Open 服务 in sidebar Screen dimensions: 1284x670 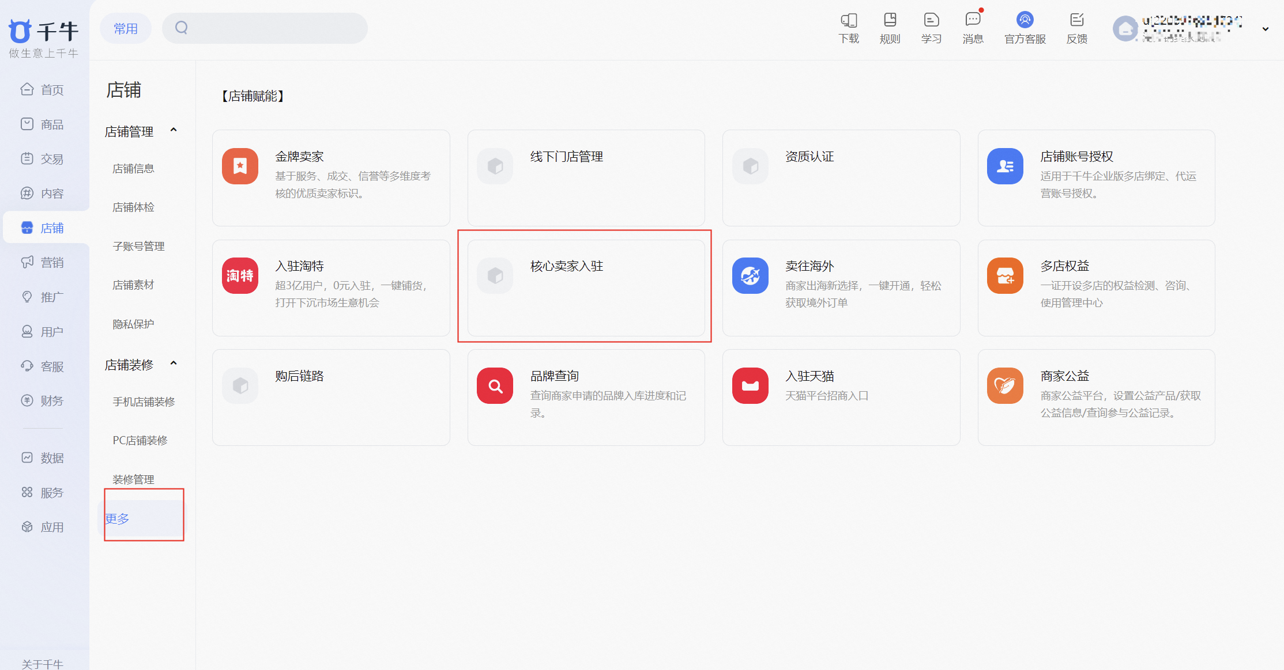pos(43,493)
